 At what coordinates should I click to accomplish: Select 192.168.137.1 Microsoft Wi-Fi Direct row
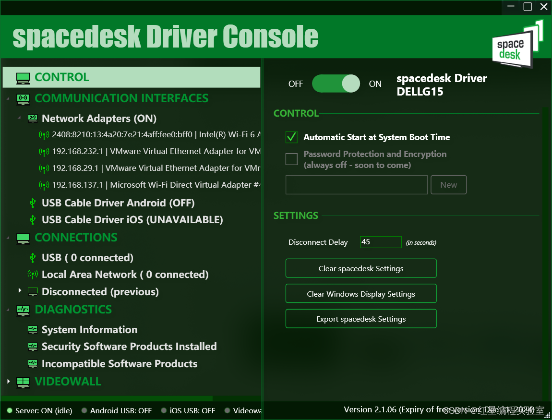[156, 185]
